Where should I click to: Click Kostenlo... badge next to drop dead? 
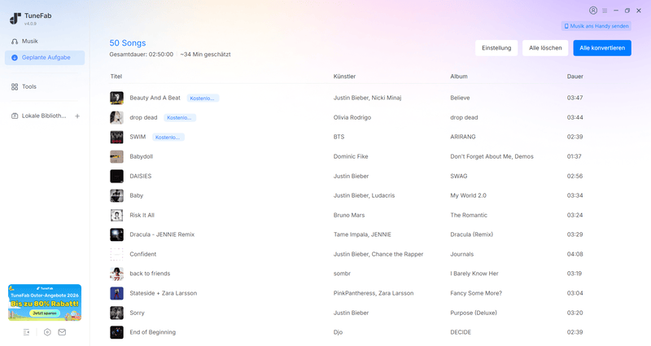click(180, 118)
